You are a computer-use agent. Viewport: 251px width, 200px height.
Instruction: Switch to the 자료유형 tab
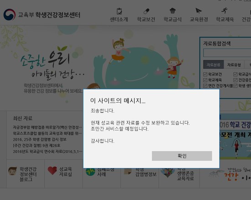click(x=234, y=65)
